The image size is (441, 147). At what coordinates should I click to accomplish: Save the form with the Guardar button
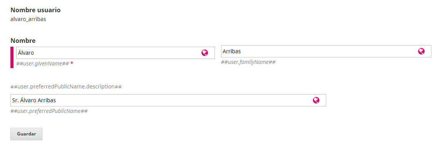(27, 134)
